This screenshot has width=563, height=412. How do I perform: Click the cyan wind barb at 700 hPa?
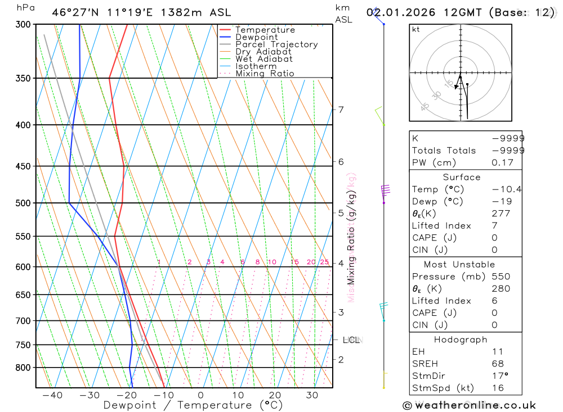(x=383, y=311)
